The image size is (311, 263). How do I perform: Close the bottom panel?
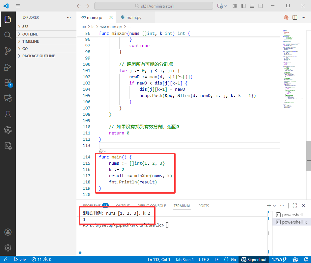303,205
